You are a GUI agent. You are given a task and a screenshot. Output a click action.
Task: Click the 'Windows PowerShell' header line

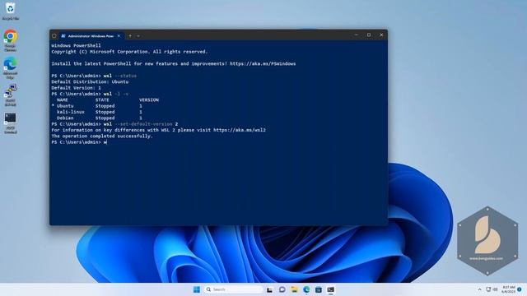point(76,45)
